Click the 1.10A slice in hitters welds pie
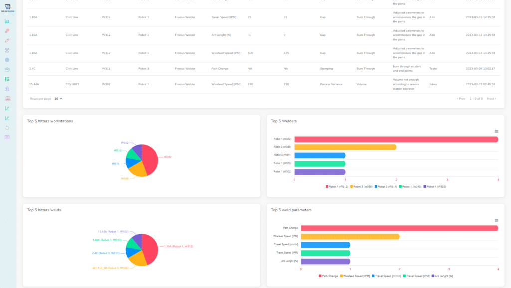This screenshot has height=288, width=511. point(150,249)
